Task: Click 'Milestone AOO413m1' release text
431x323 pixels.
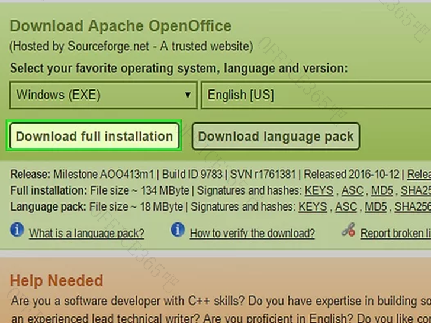Action: pyautogui.click(x=104, y=174)
